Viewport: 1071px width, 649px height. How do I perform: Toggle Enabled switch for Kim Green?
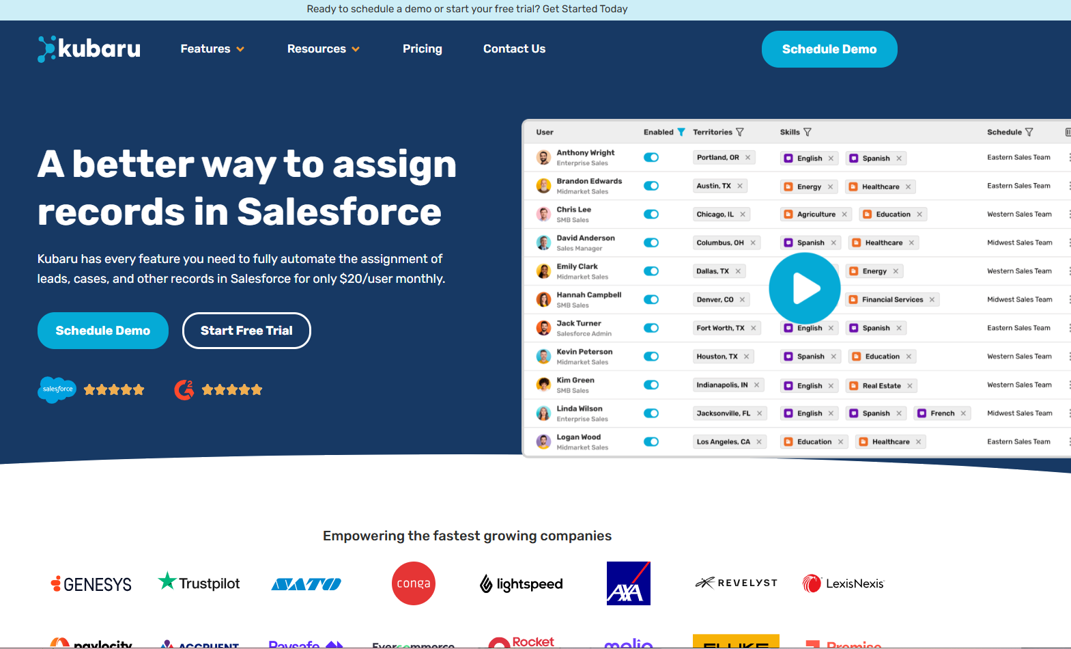click(651, 385)
